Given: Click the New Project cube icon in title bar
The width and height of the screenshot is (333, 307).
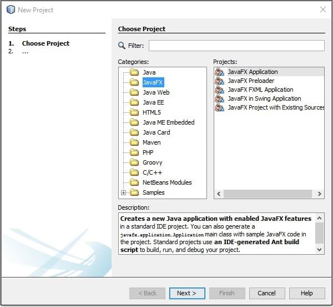Looking at the screenshot, I should coord(11,9).
